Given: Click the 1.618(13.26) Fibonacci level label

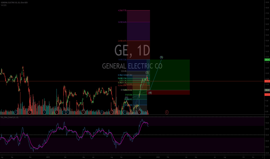Looking at the screenshot, I should pos(122,60).
